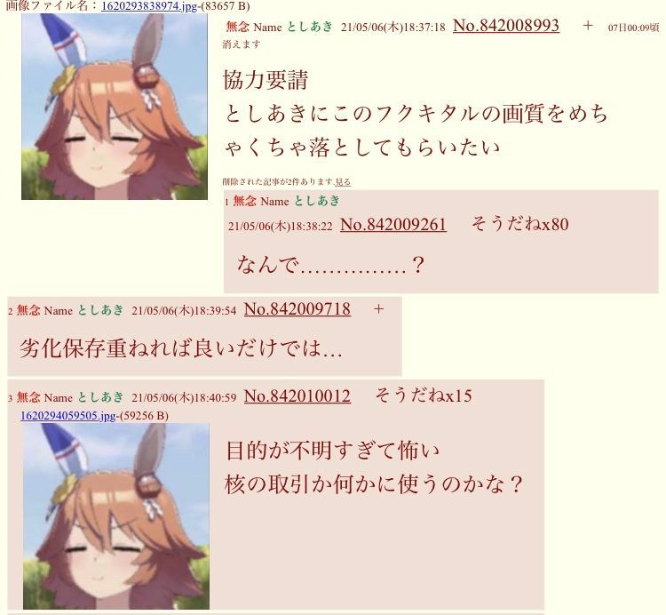
Task: Click the としあき name in reply 1
Action: (x=317, y=201)
